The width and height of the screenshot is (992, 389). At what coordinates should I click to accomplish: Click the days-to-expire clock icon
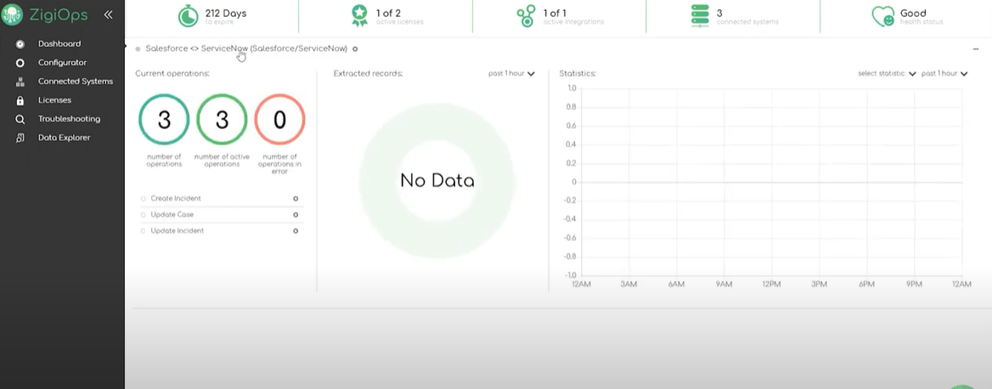(188, 16)
